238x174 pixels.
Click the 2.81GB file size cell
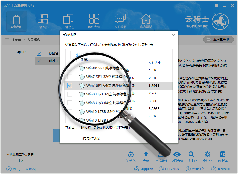[x=154, y=78]
